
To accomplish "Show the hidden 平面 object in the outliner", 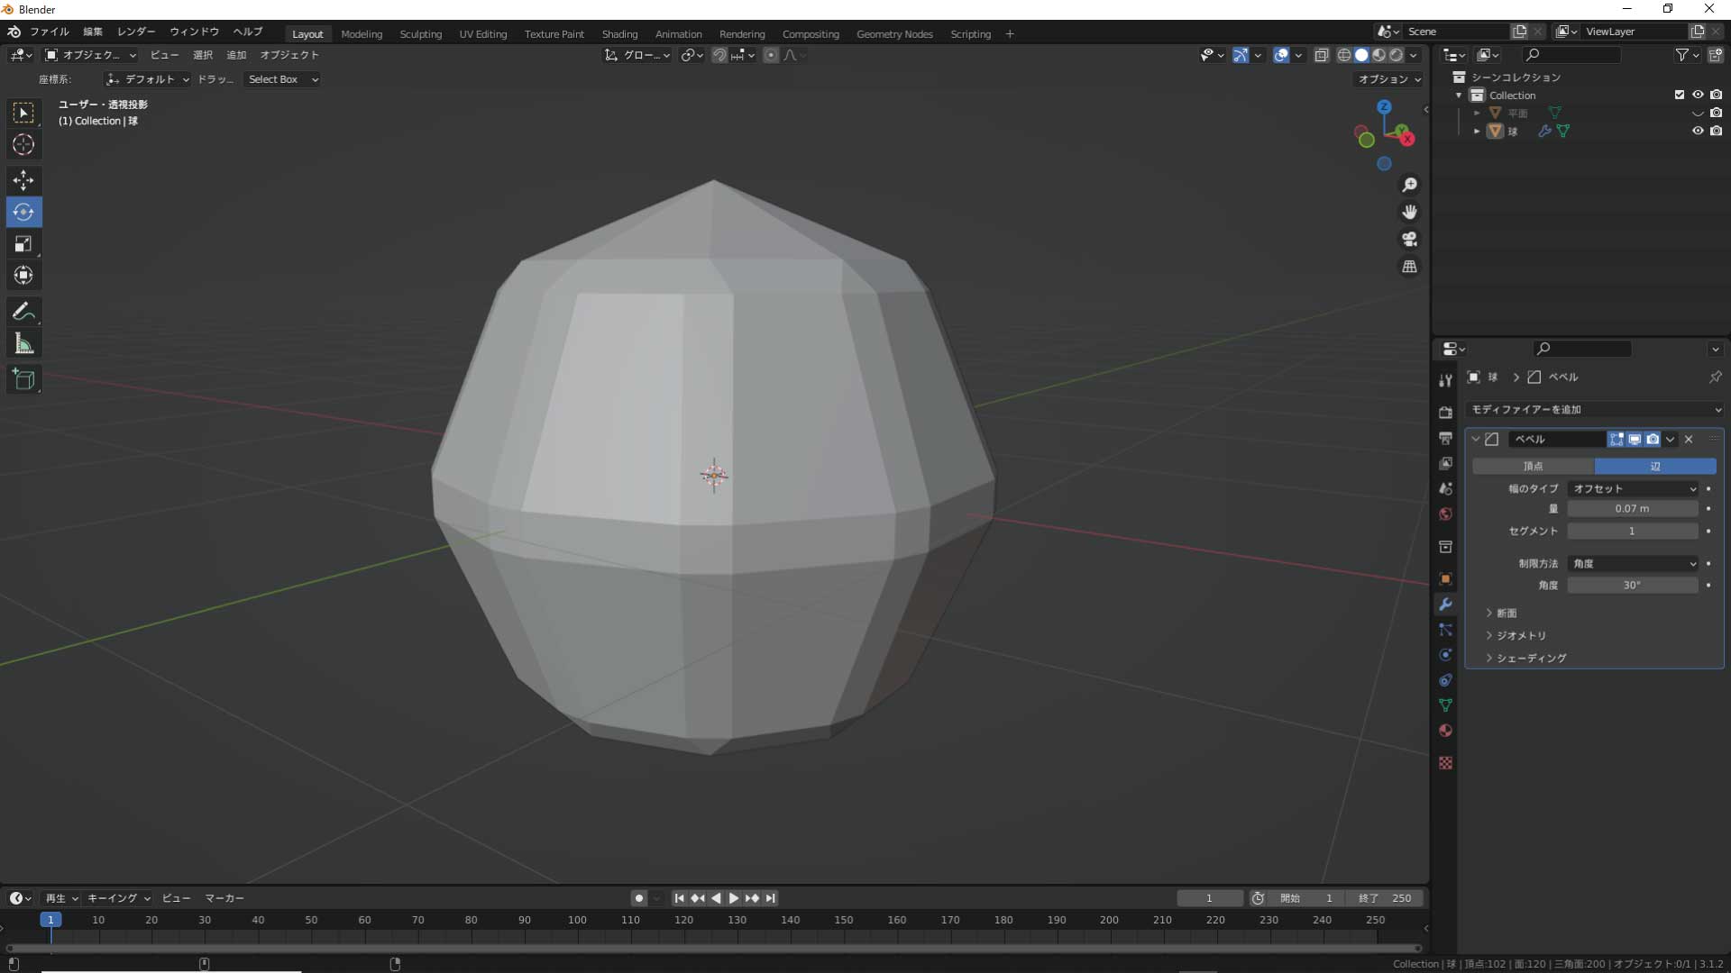I will [x=1698, y=113].
